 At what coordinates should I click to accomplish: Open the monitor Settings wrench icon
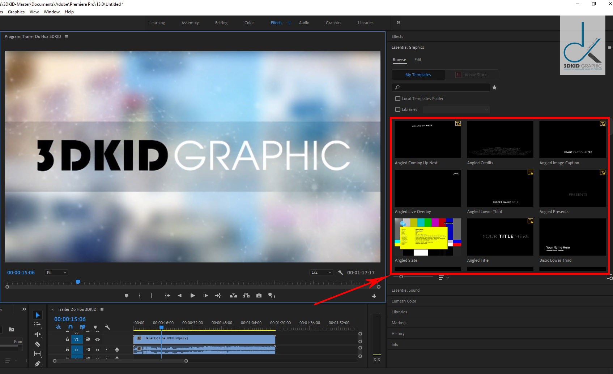tap(340, 273)
